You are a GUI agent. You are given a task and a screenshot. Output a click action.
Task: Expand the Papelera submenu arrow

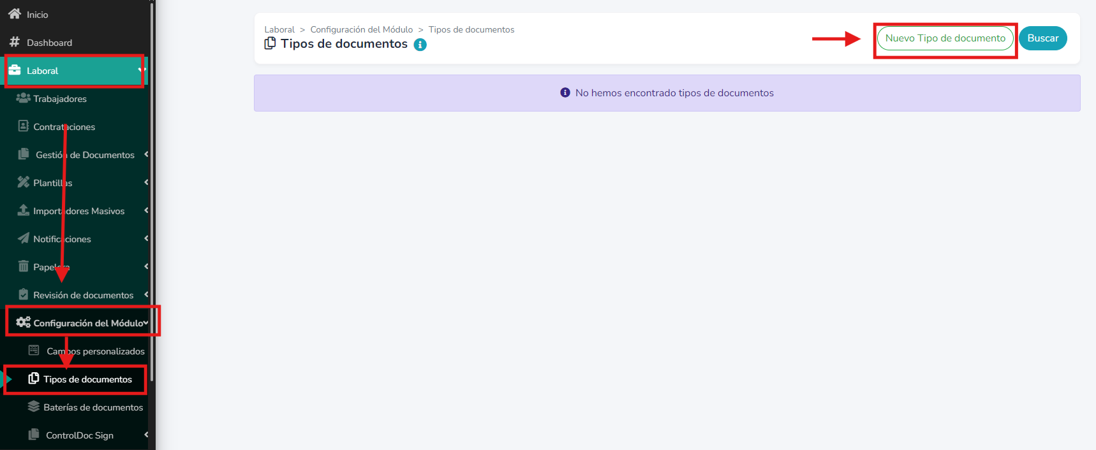pyautogui.click(x=146, y=266)
